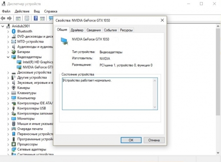Click the device status box scroll down arrow
The height and width of the screenshot is (162, 221).
[x=155, y=107]
